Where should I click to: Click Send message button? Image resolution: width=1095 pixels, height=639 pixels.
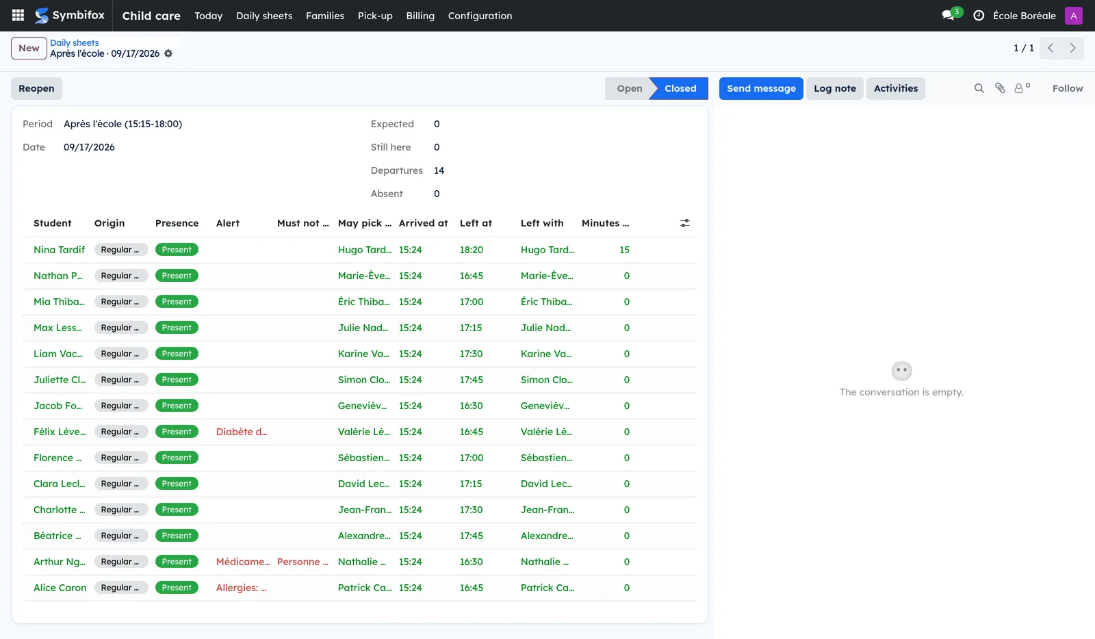(761, 88)
